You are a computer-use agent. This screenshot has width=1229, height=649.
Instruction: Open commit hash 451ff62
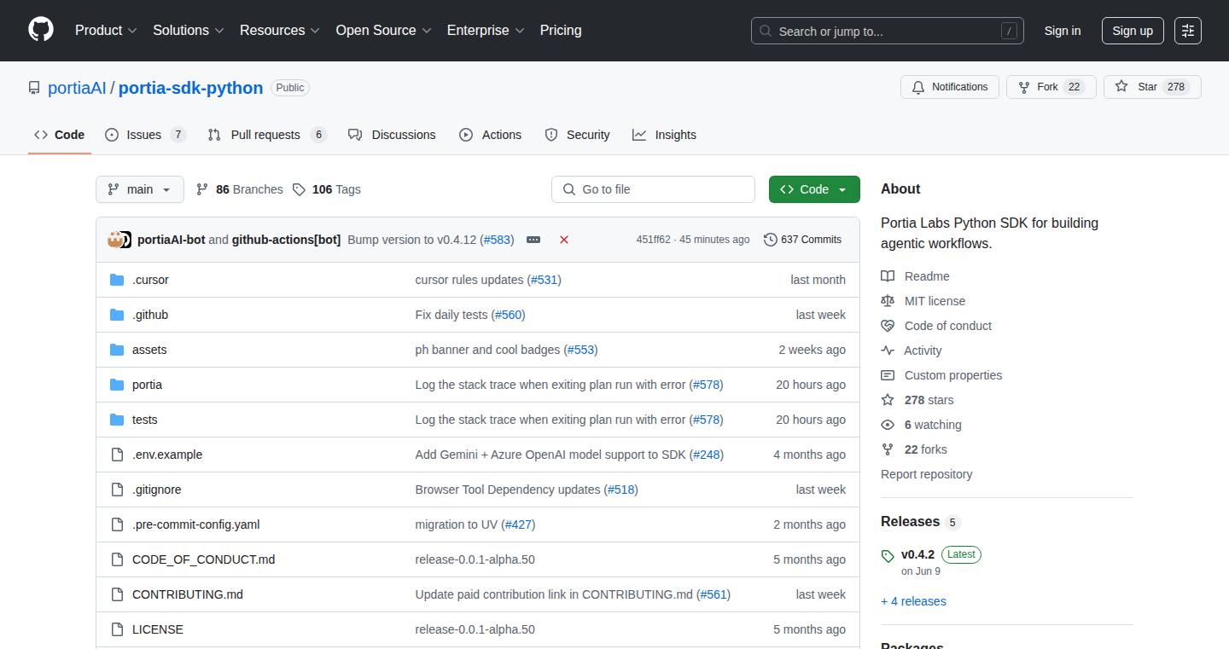click(654, 240)
